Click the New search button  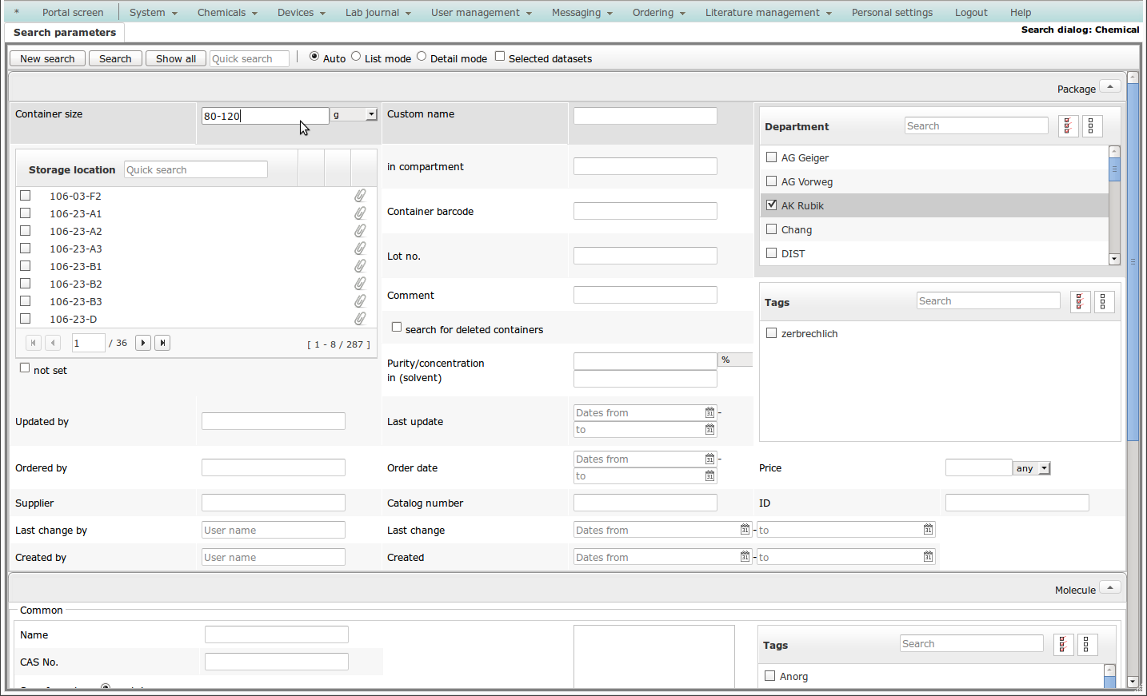(x=47, y=59)
